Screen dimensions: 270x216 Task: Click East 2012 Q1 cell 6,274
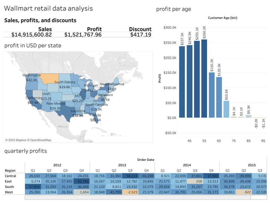pos(33,181)
